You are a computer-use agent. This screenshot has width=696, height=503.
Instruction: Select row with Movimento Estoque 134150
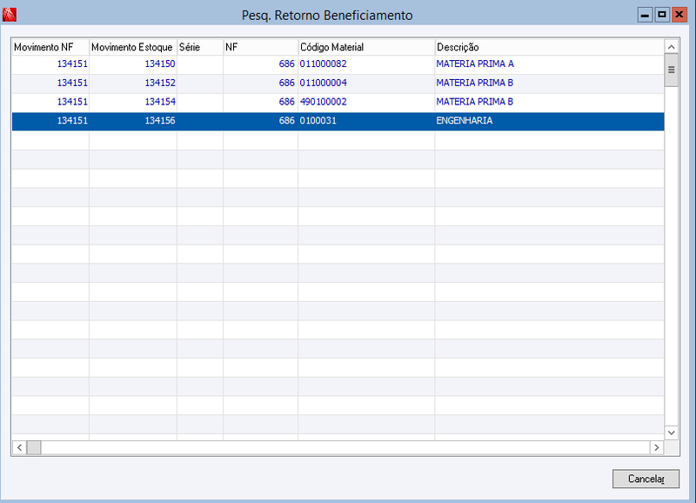coord(338,64)
